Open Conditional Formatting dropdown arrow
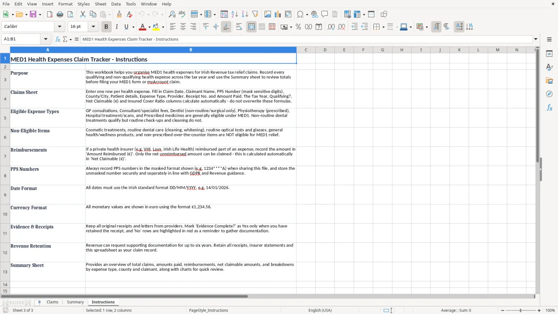 point(426,27)
